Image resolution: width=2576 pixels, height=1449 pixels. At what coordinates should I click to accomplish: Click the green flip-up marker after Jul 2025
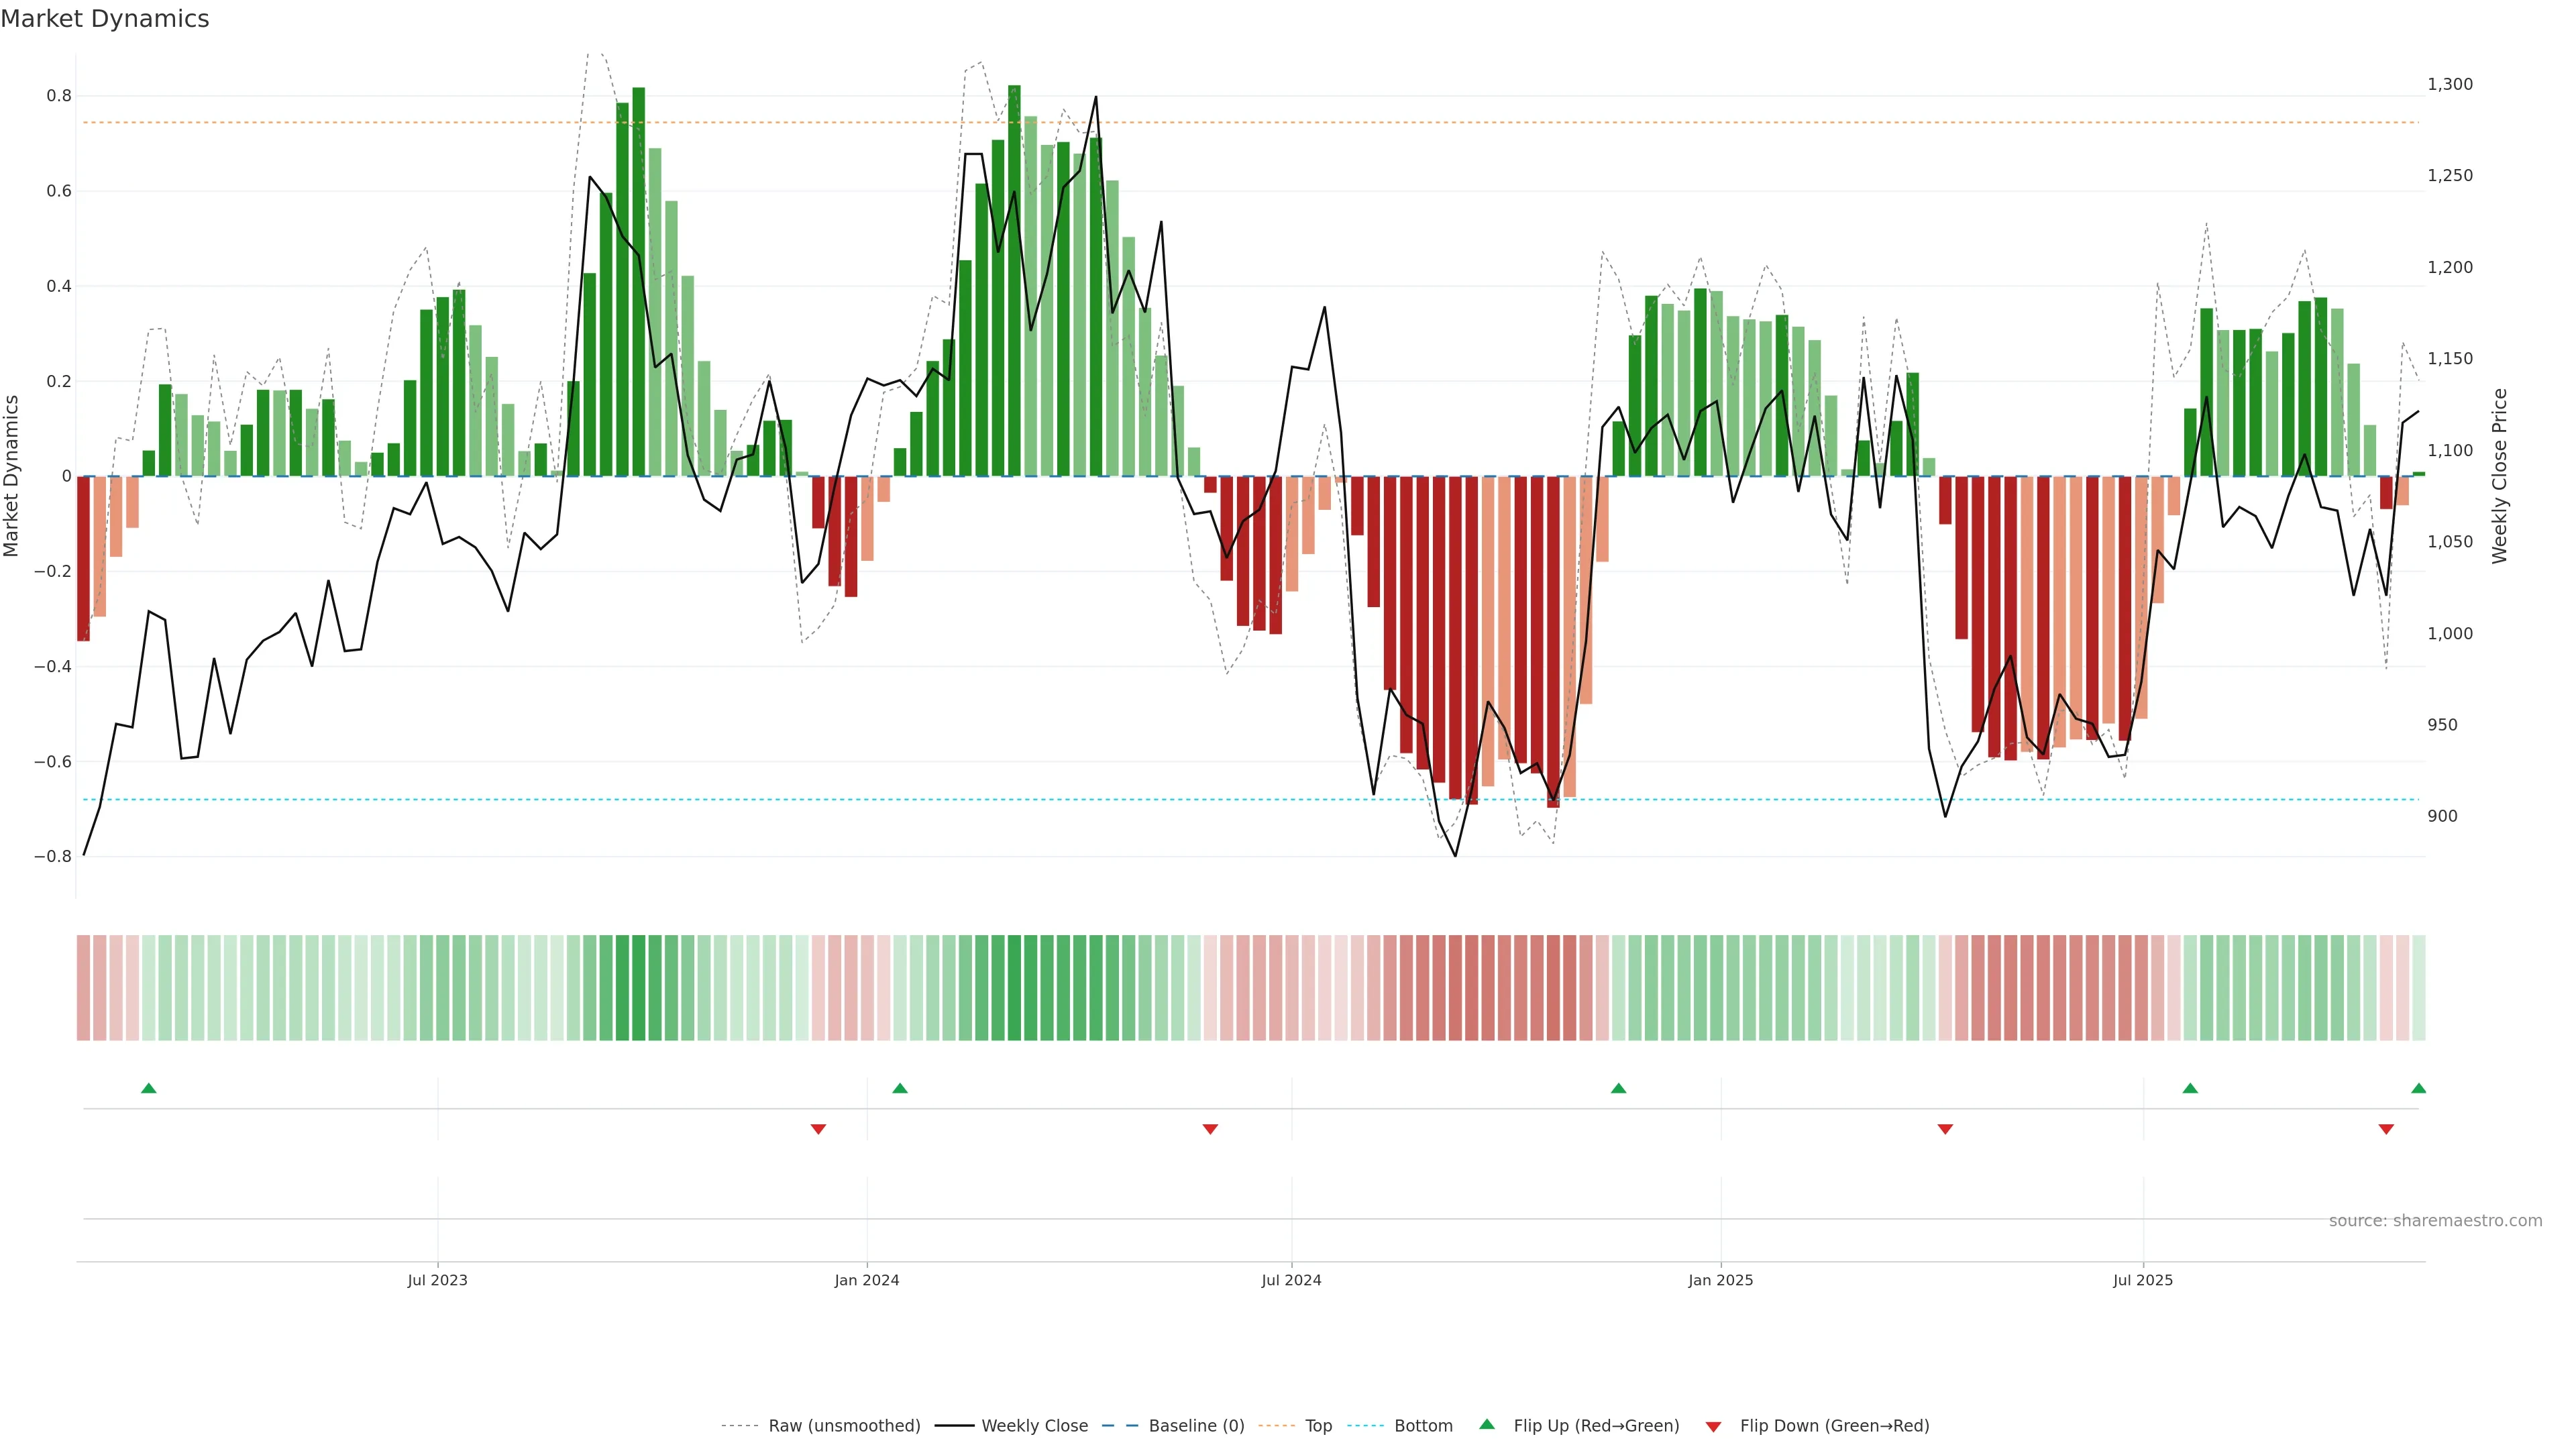[2190, 1088]
